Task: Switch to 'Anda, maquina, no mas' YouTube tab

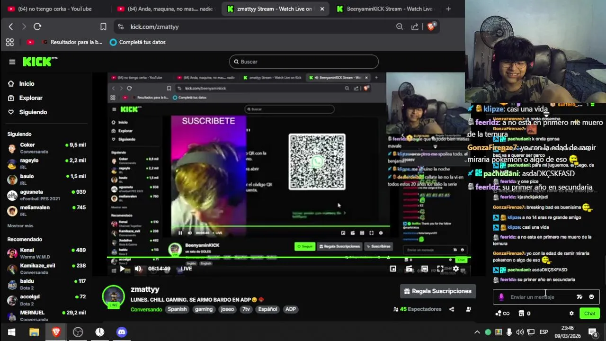Action: pos(166,9)
